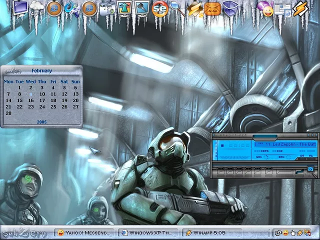Viewport: 320px width, 240px height.
Task: Select date 28 on the calendar
Action: (8, 113)
